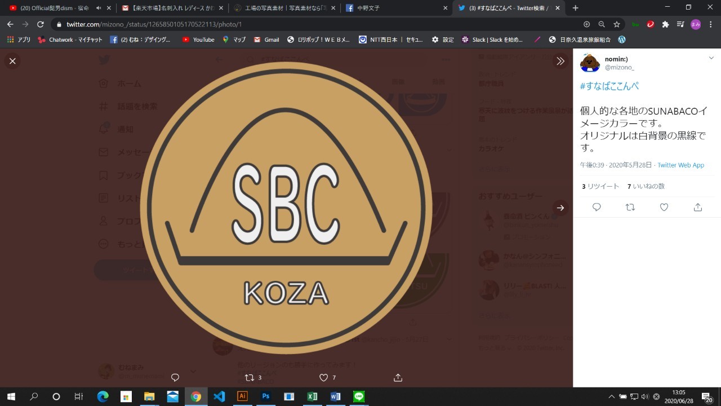
Task: Open アプリ bookmark shortcut
Action: point(19,39)
